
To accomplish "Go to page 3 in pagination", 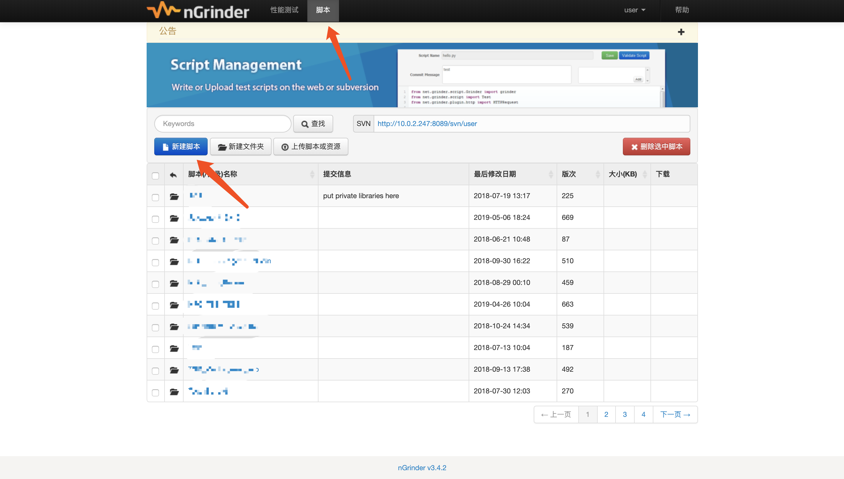I will point(625,414).
